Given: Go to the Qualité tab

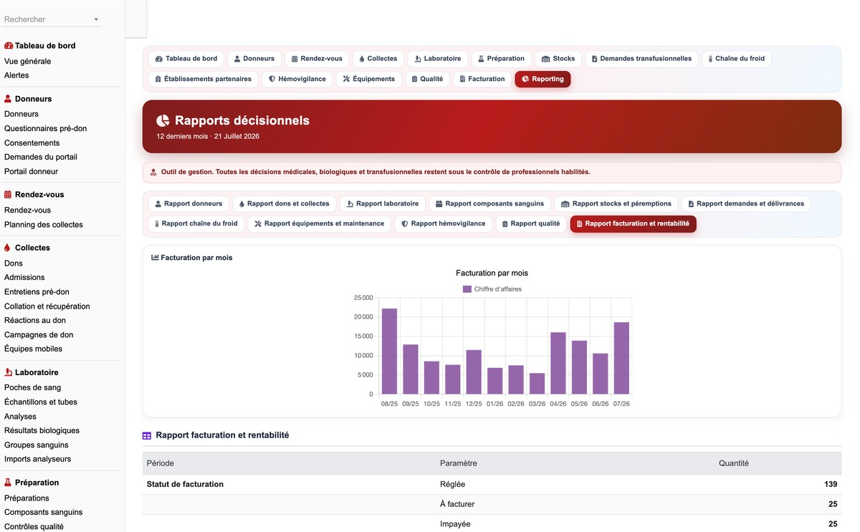Looking at the screenshot, I should click(x=428, y=79).
